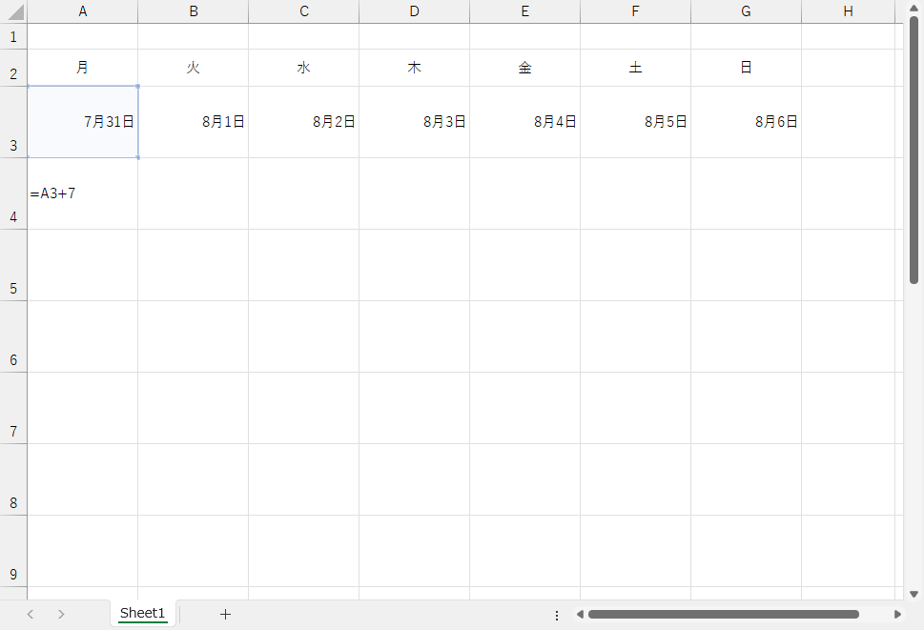Click the vertical scrollbar thumb
924x630 pixels.
914,151
